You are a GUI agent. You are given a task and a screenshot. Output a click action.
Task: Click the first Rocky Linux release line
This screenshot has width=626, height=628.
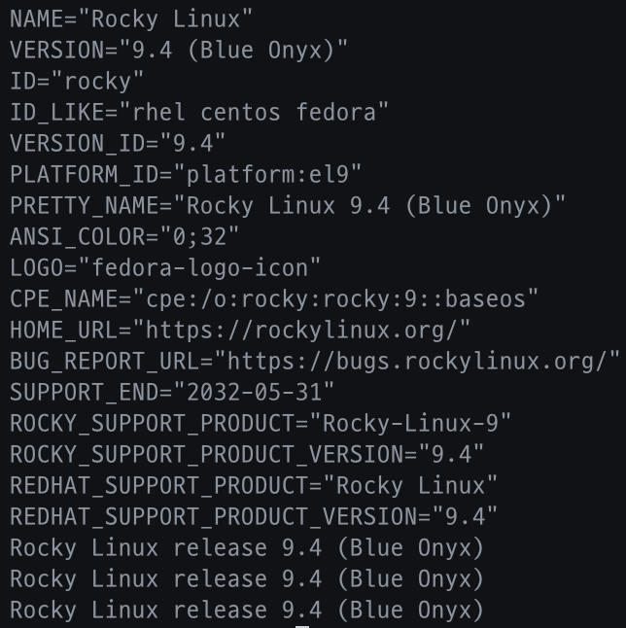247,547
